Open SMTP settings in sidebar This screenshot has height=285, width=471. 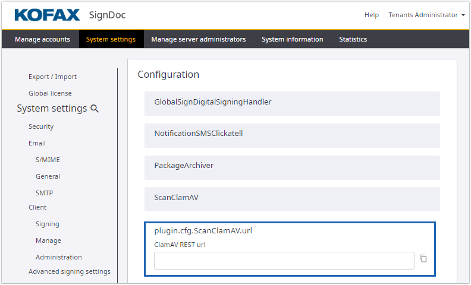point(45,193)
